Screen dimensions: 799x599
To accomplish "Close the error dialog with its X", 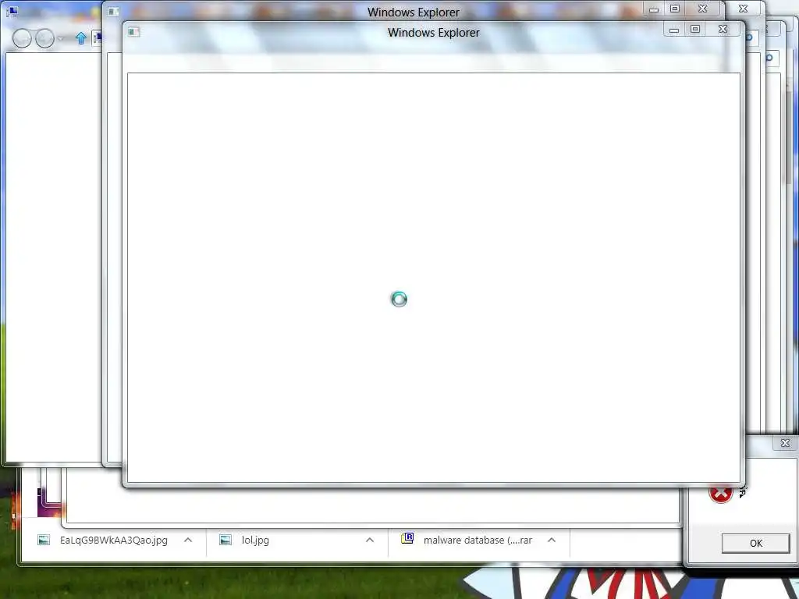I will pyautogui.click(x=785, y=443).
